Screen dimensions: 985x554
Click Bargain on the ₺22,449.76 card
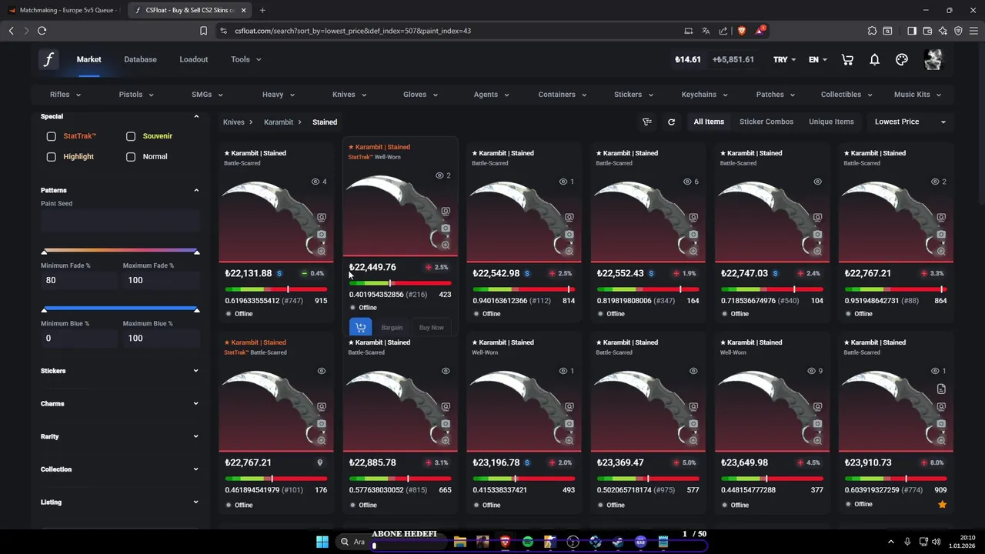click(392, 328)
